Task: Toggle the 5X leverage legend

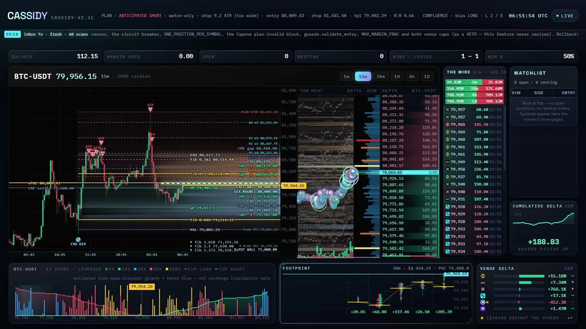Action: tap(110, 269)
